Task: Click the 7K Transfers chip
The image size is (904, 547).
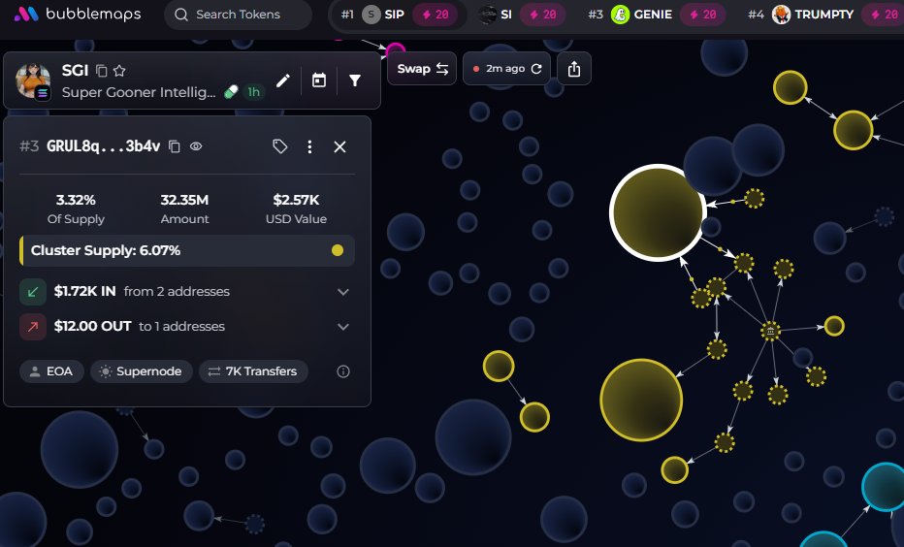Action: 253,371
